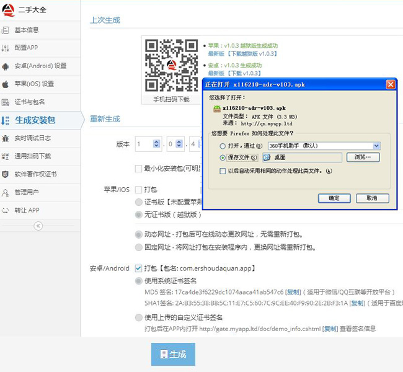The width and height of the screenshot is (403, 372).
Task: Toggle 最小化安装包 checkbox
Action: pyautogui.click(x=138, y=169)
